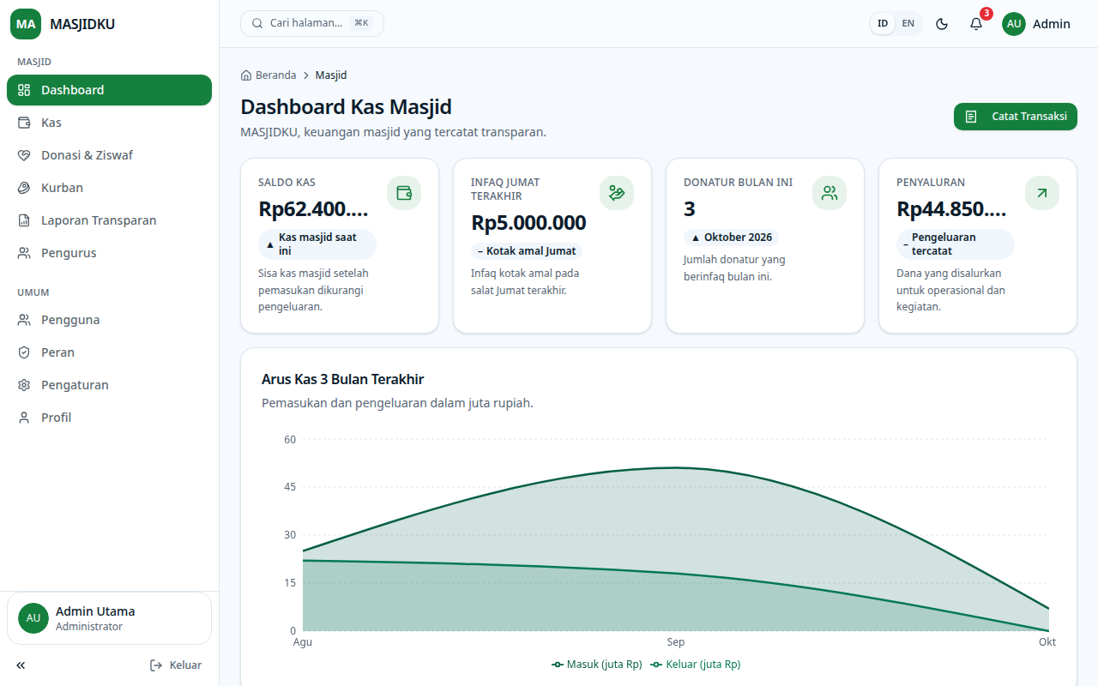Viewport: 1098px width, 686px height.
Task: Switch language to ID
Action: pyautogui.click(x=883, y=24)
